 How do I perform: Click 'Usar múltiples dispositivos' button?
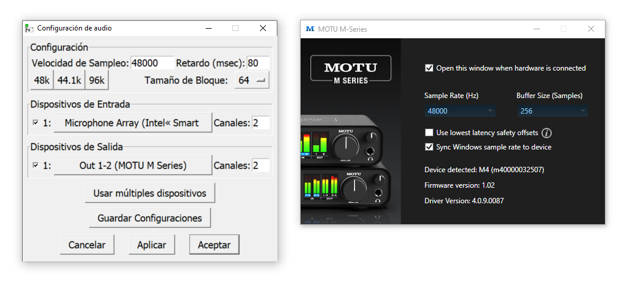[x=150, y=193]
